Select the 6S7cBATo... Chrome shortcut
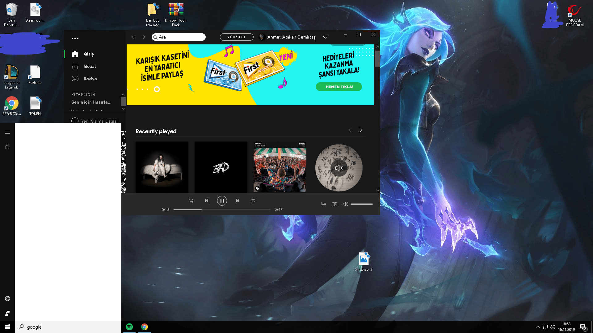 [x=12, y=106]
